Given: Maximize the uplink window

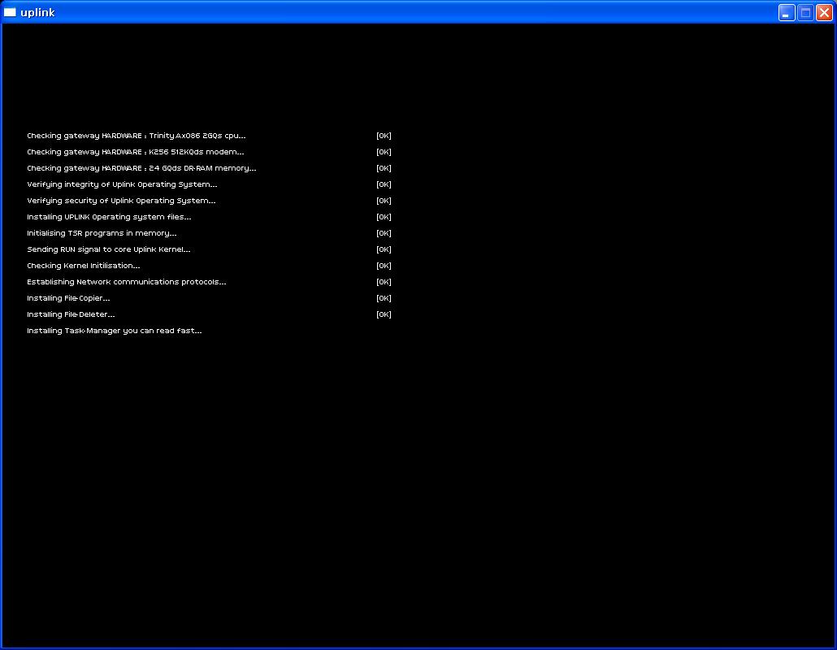Looking at the screenshot, I should [804, 12].
